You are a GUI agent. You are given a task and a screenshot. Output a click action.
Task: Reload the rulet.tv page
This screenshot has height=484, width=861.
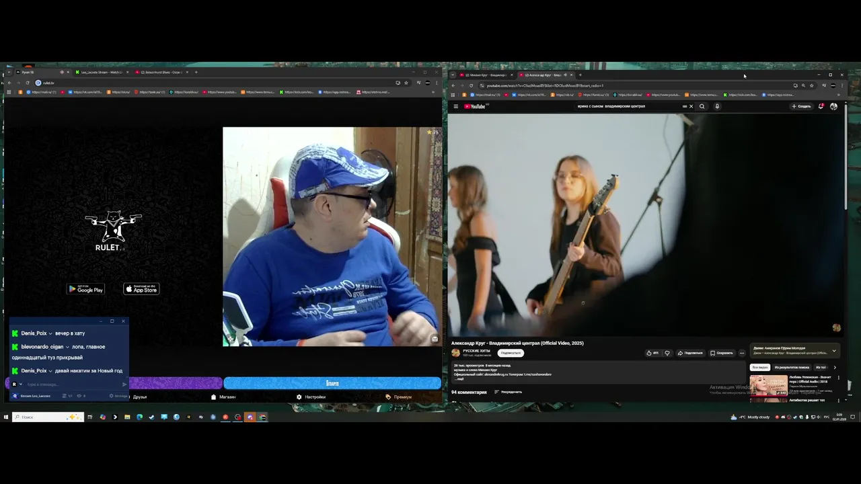28,83
